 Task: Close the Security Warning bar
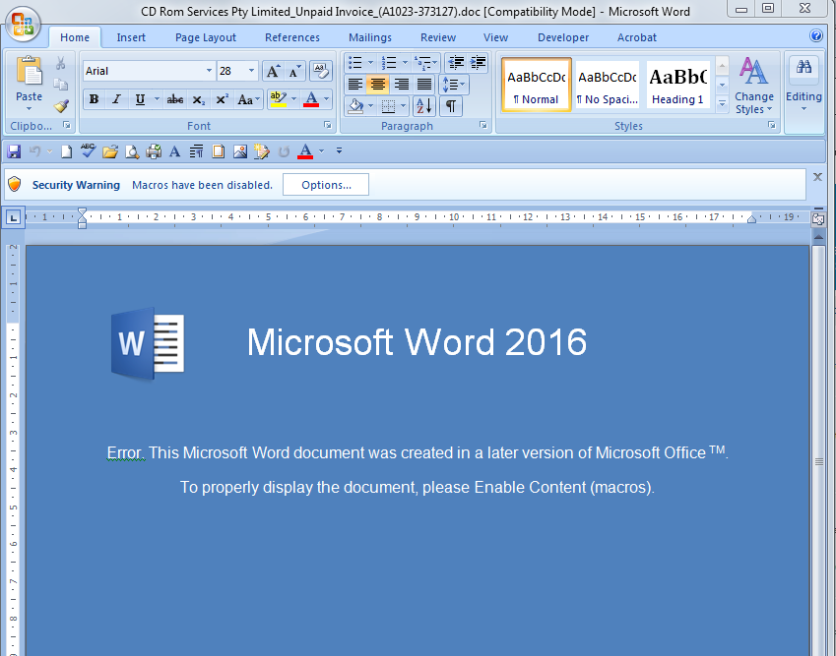coord(817,177)
